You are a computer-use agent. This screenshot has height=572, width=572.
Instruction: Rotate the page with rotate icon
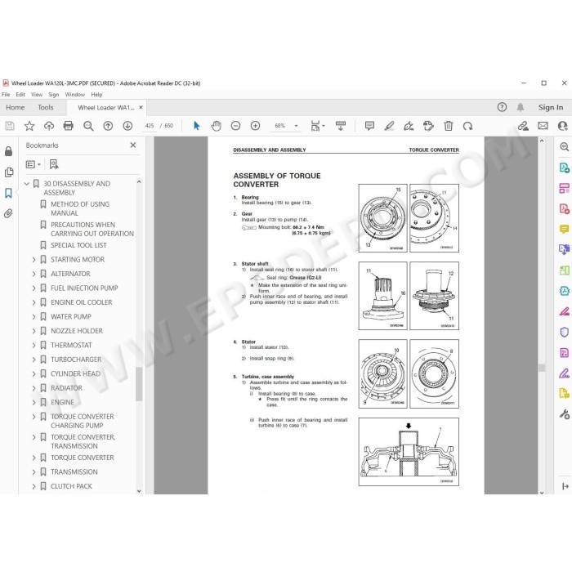tap(467, 126)
